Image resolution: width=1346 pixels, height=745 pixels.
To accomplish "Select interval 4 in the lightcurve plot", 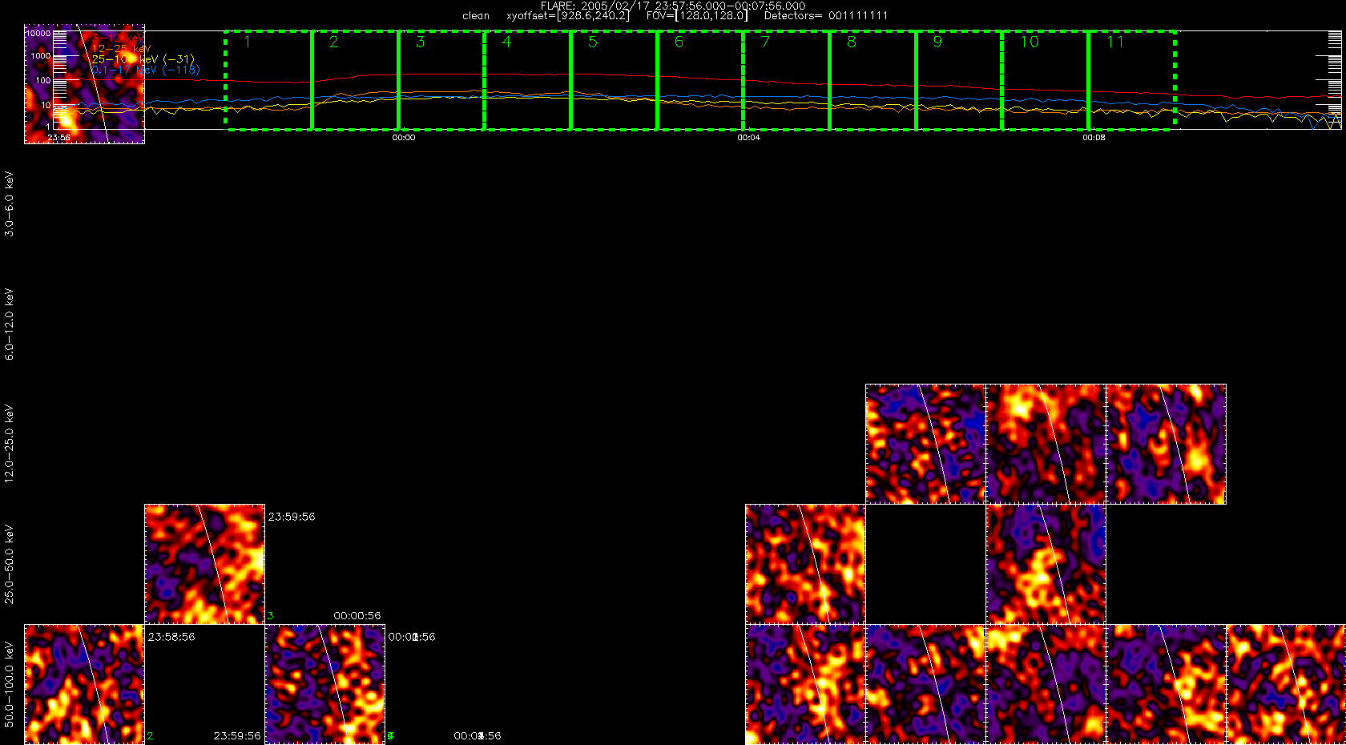I will 527,80.
